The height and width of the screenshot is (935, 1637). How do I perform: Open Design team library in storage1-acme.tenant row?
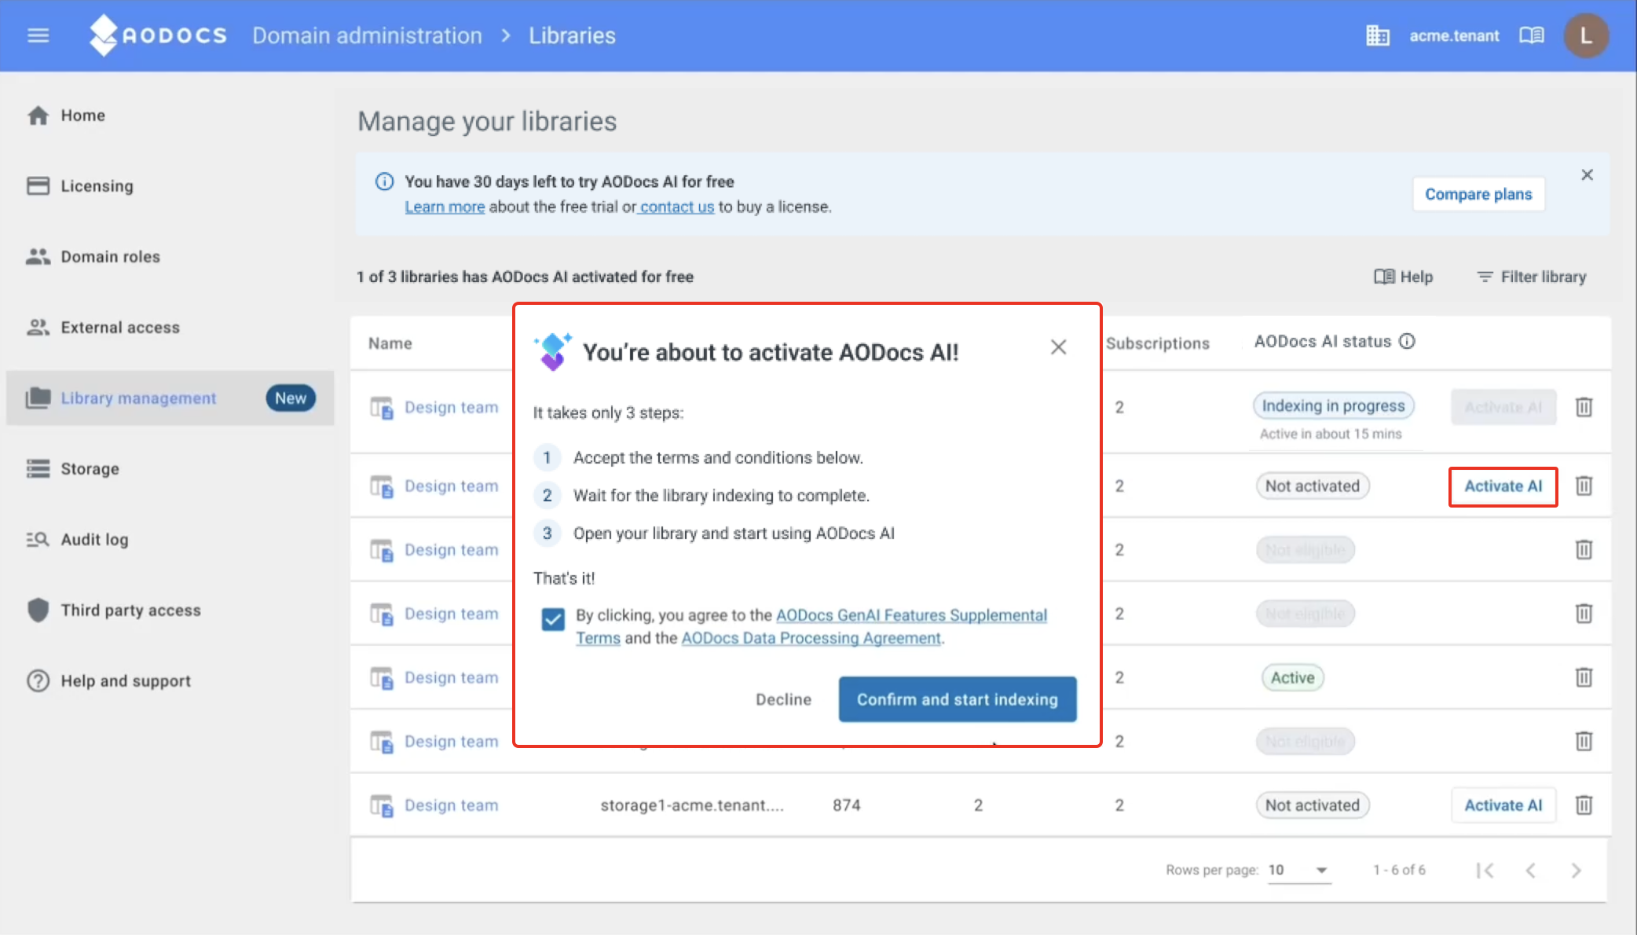[451, 805]
